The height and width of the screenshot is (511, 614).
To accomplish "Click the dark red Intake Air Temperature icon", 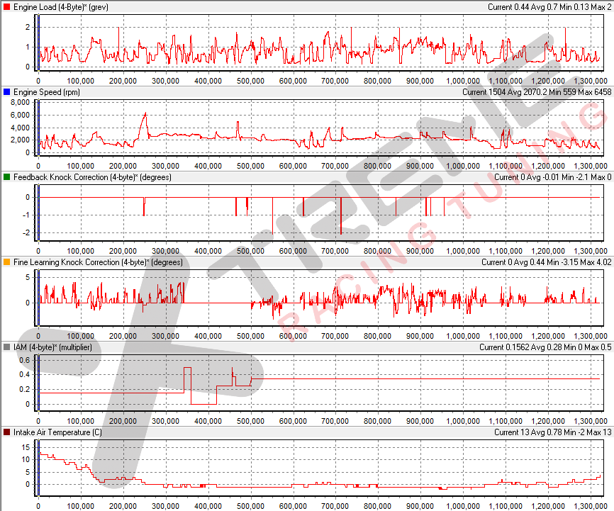I will 7,432.
